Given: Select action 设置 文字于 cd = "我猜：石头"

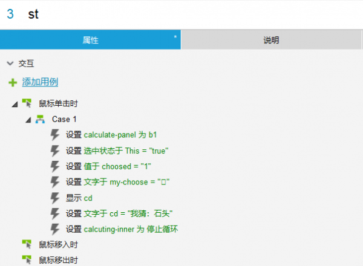Looking at the screenshot, I should point(119,213).
